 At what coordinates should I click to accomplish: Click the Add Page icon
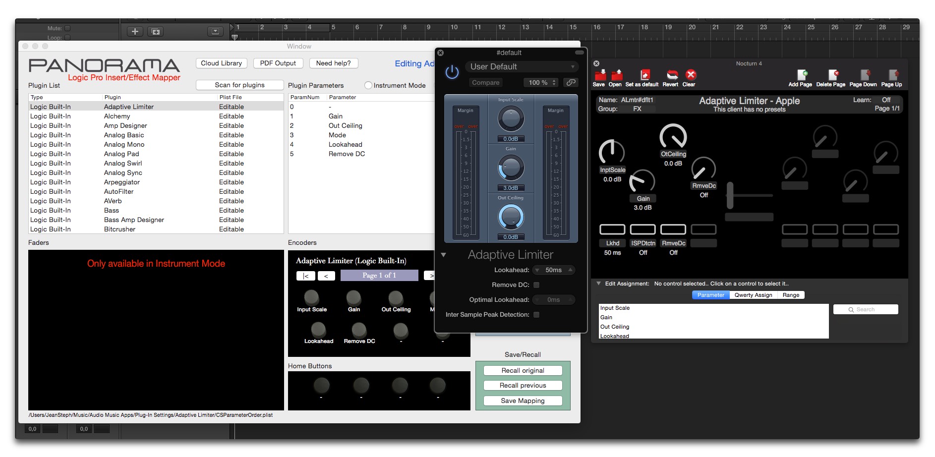(x=801, y=75)
